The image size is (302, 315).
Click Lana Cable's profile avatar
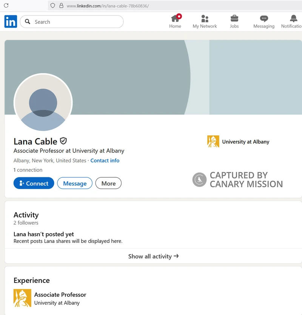click(x=43, y=102)
